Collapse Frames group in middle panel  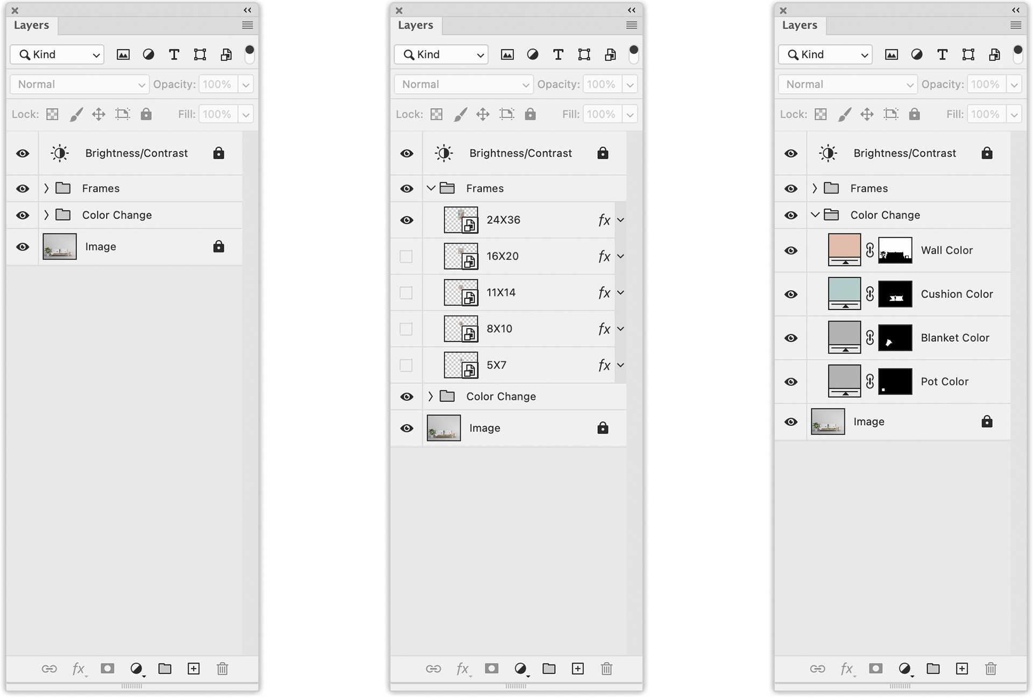point(431,188)
